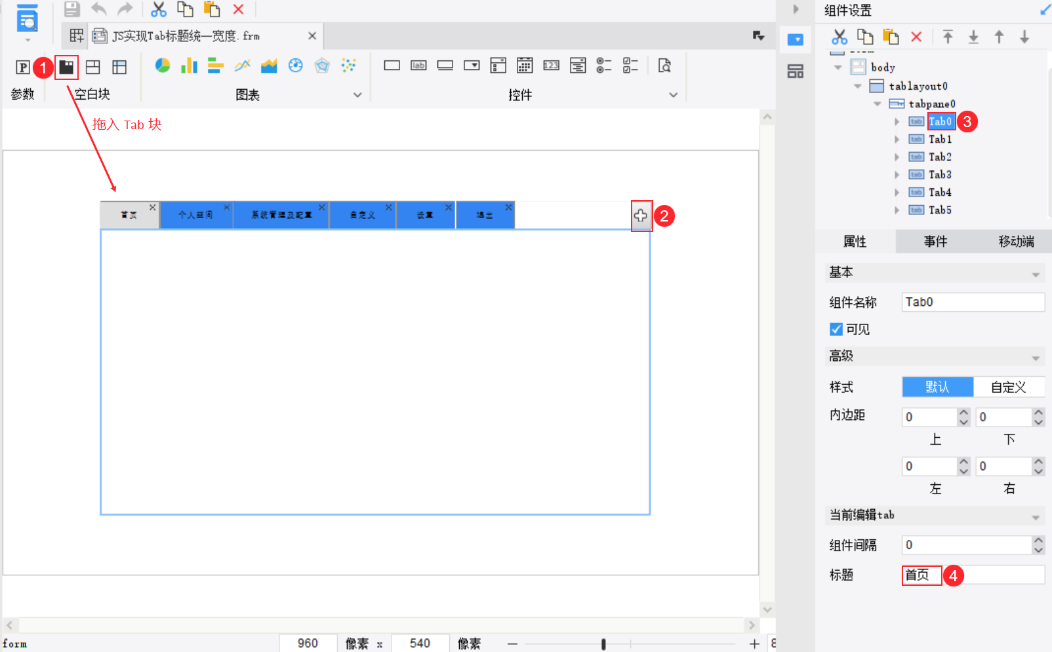Screen dimensions: 1052x652
Task: Expand the 控件 widget gallery dropdown
Action: coord(673,95)
